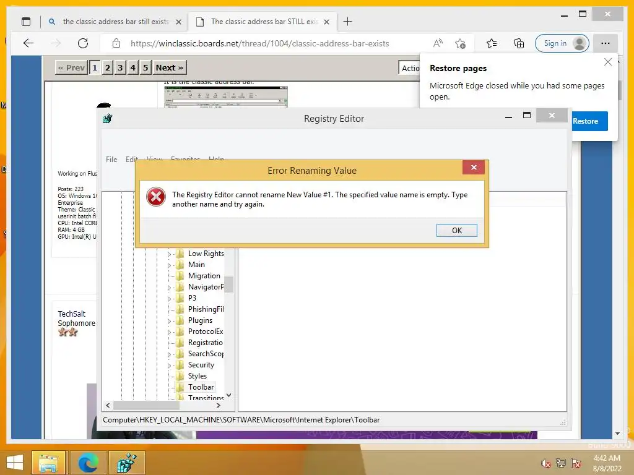Screen dimensions: 634x475
Task: Go to forum thread page 2
Action: pos(108,67)
